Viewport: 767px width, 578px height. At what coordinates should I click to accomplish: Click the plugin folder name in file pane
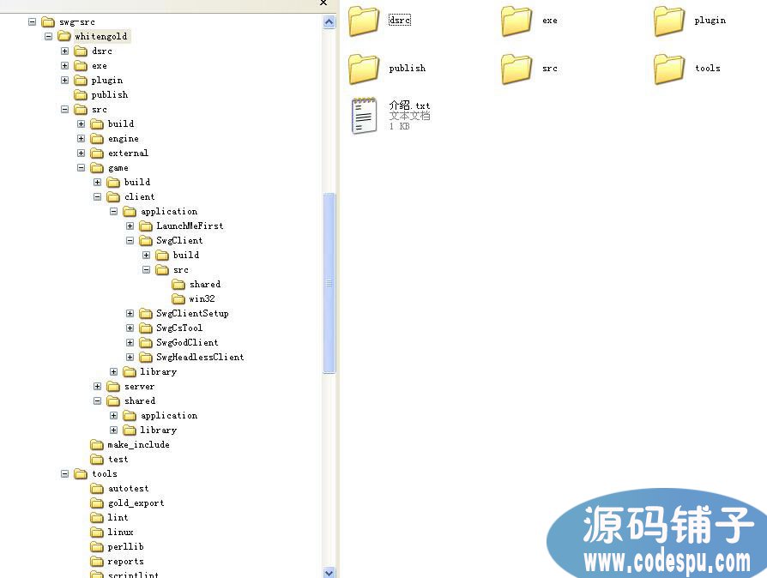[710, 20]
